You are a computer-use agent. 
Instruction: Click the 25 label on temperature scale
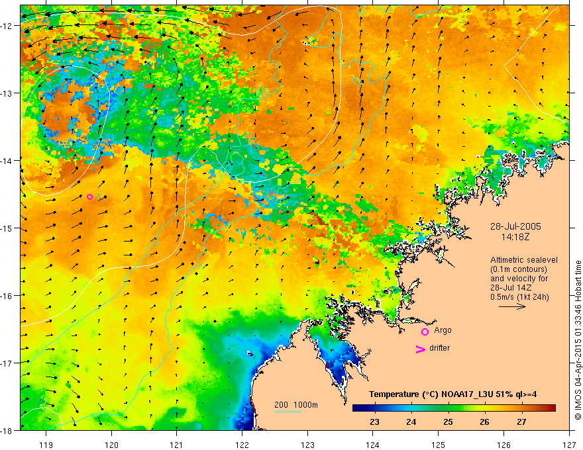coord(448,422)
